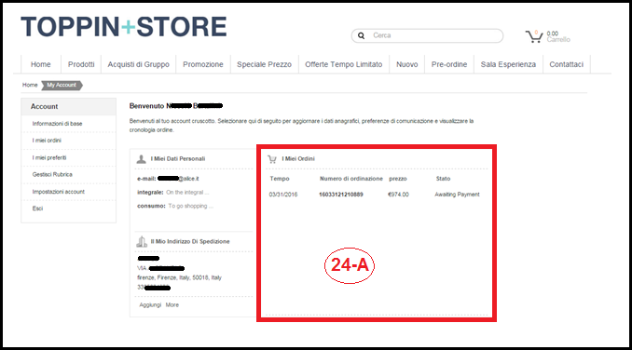
Task: Click the magnifier search icon
Action: coord(361,35)
